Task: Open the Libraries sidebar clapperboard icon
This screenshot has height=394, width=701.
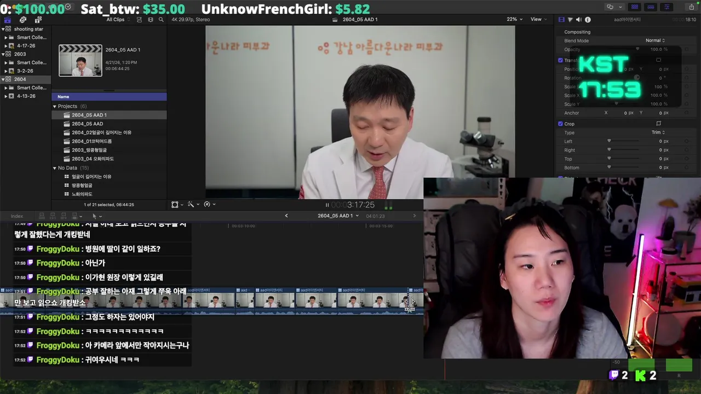Action: click(7, 20)
